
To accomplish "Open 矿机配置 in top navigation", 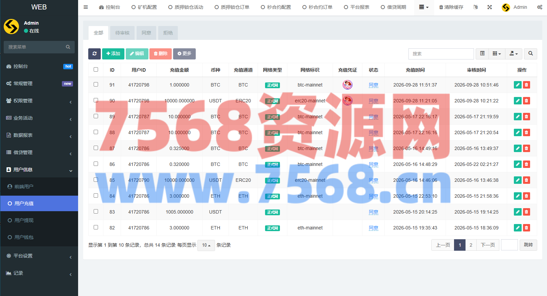I will [144, 7].
